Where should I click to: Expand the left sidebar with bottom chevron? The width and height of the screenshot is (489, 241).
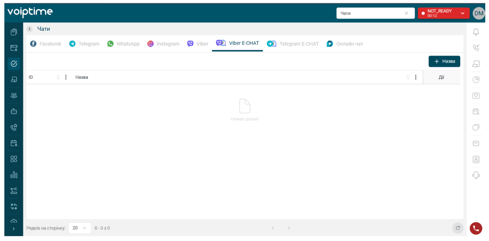[14, 229]
